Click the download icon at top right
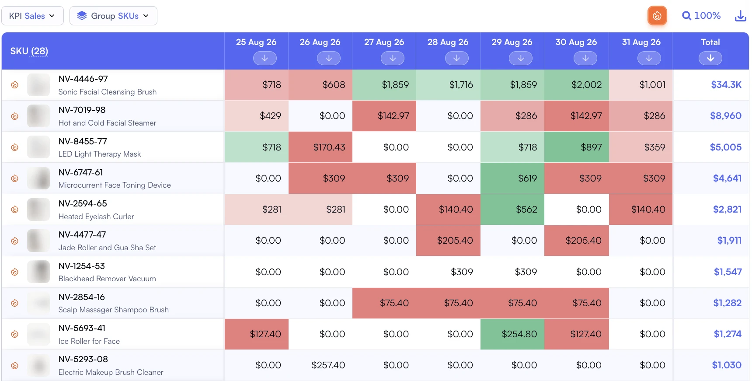Viewport: 752px width, 381px height. click(740, 16)
